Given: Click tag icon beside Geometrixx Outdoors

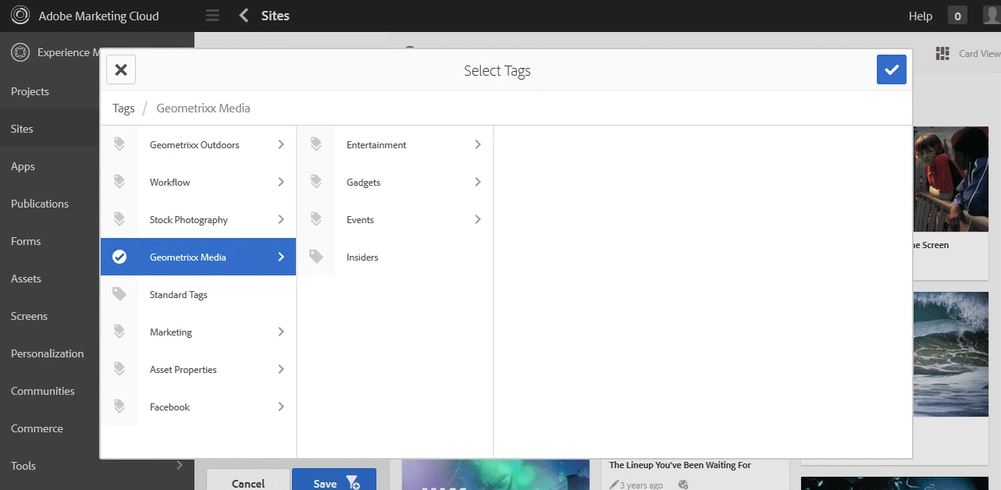Looking at the screenshot, I should (x=119, y=144).
